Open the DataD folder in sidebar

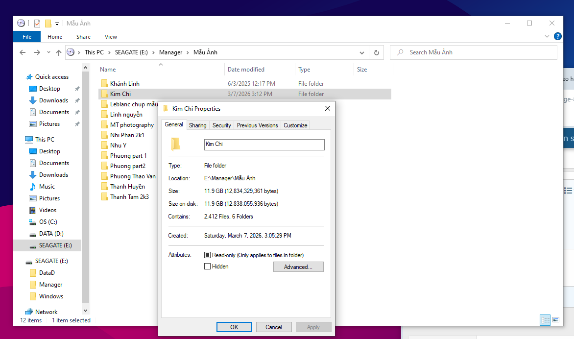pos(47,273)
